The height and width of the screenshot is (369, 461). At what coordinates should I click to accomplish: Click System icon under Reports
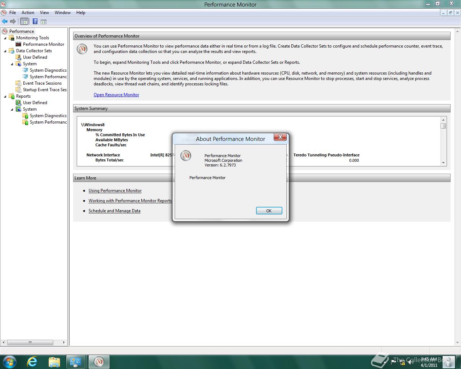(x=18, y=109)
